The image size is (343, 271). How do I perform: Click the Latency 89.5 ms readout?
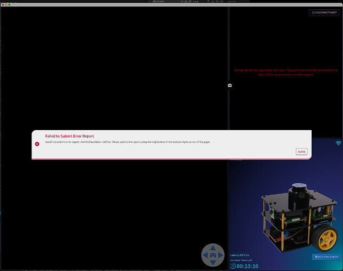pyautogui.click(x=240, y=255)
